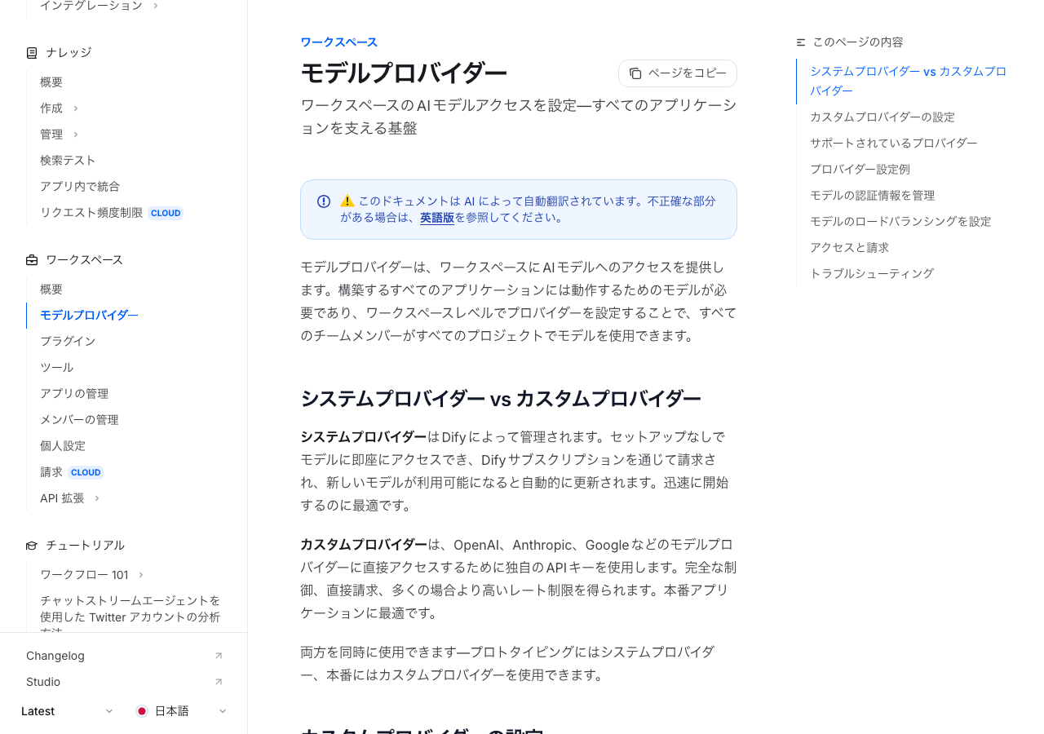Select メンバーの管理 sidebar item
1044x734 pixels.
pyautogui.click(x=79, y=419)
